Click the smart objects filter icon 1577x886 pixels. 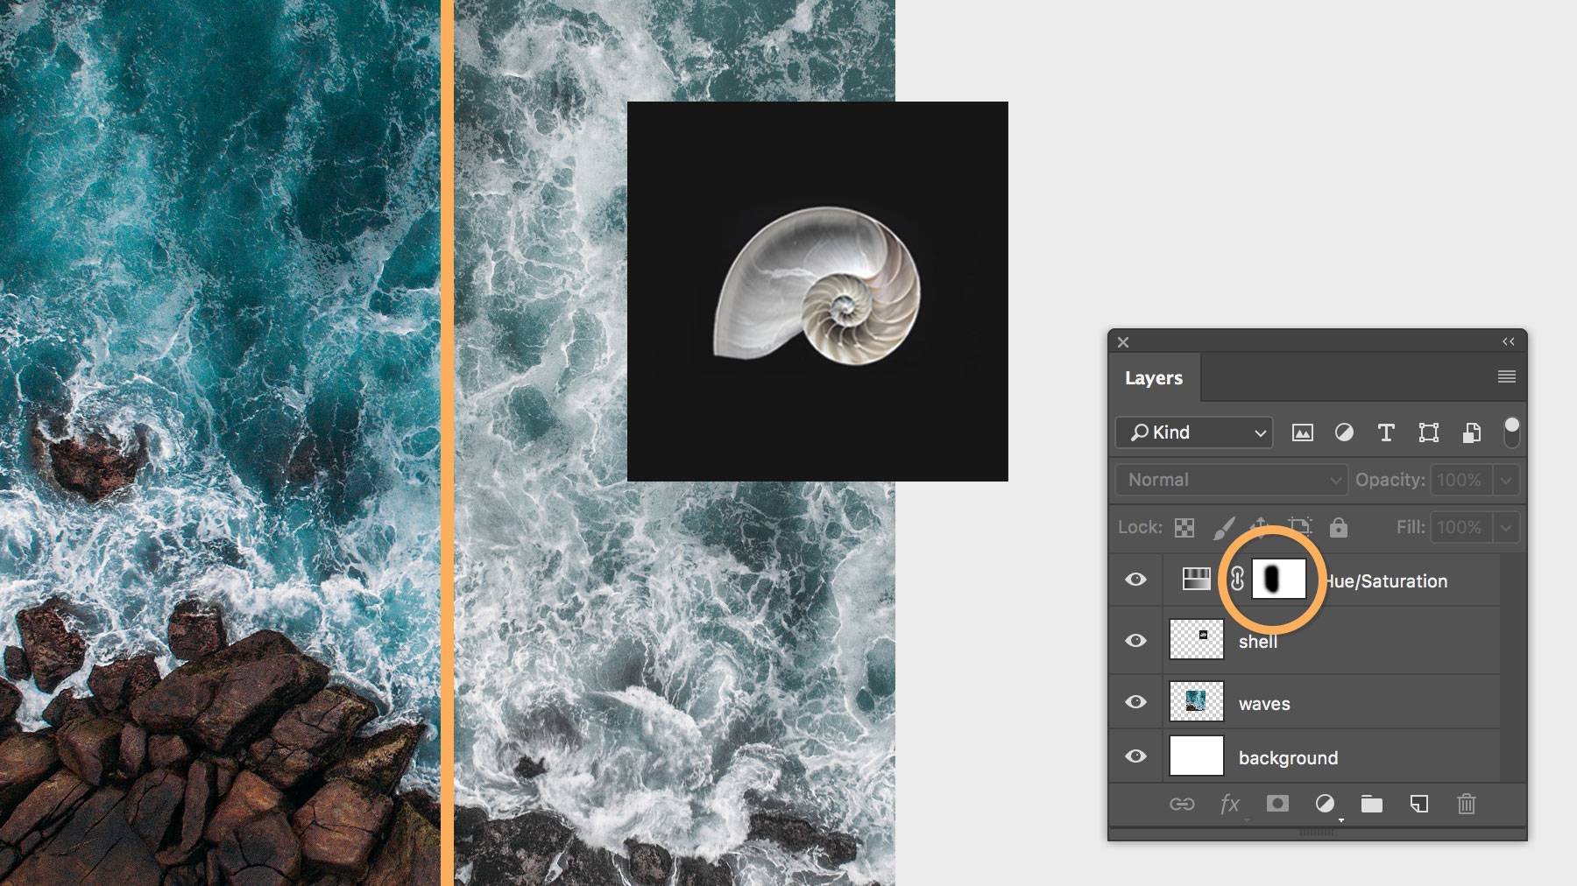[x=1468, y=432]
